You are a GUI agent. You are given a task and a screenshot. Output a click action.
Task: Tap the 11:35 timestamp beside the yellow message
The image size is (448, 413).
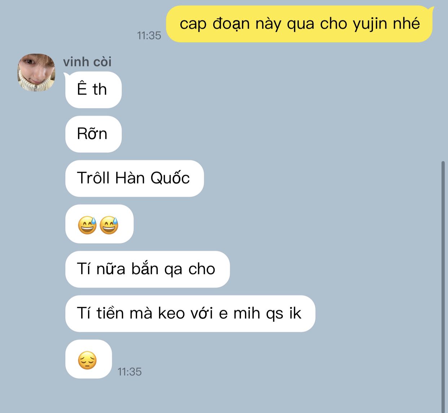coord(149,35)
